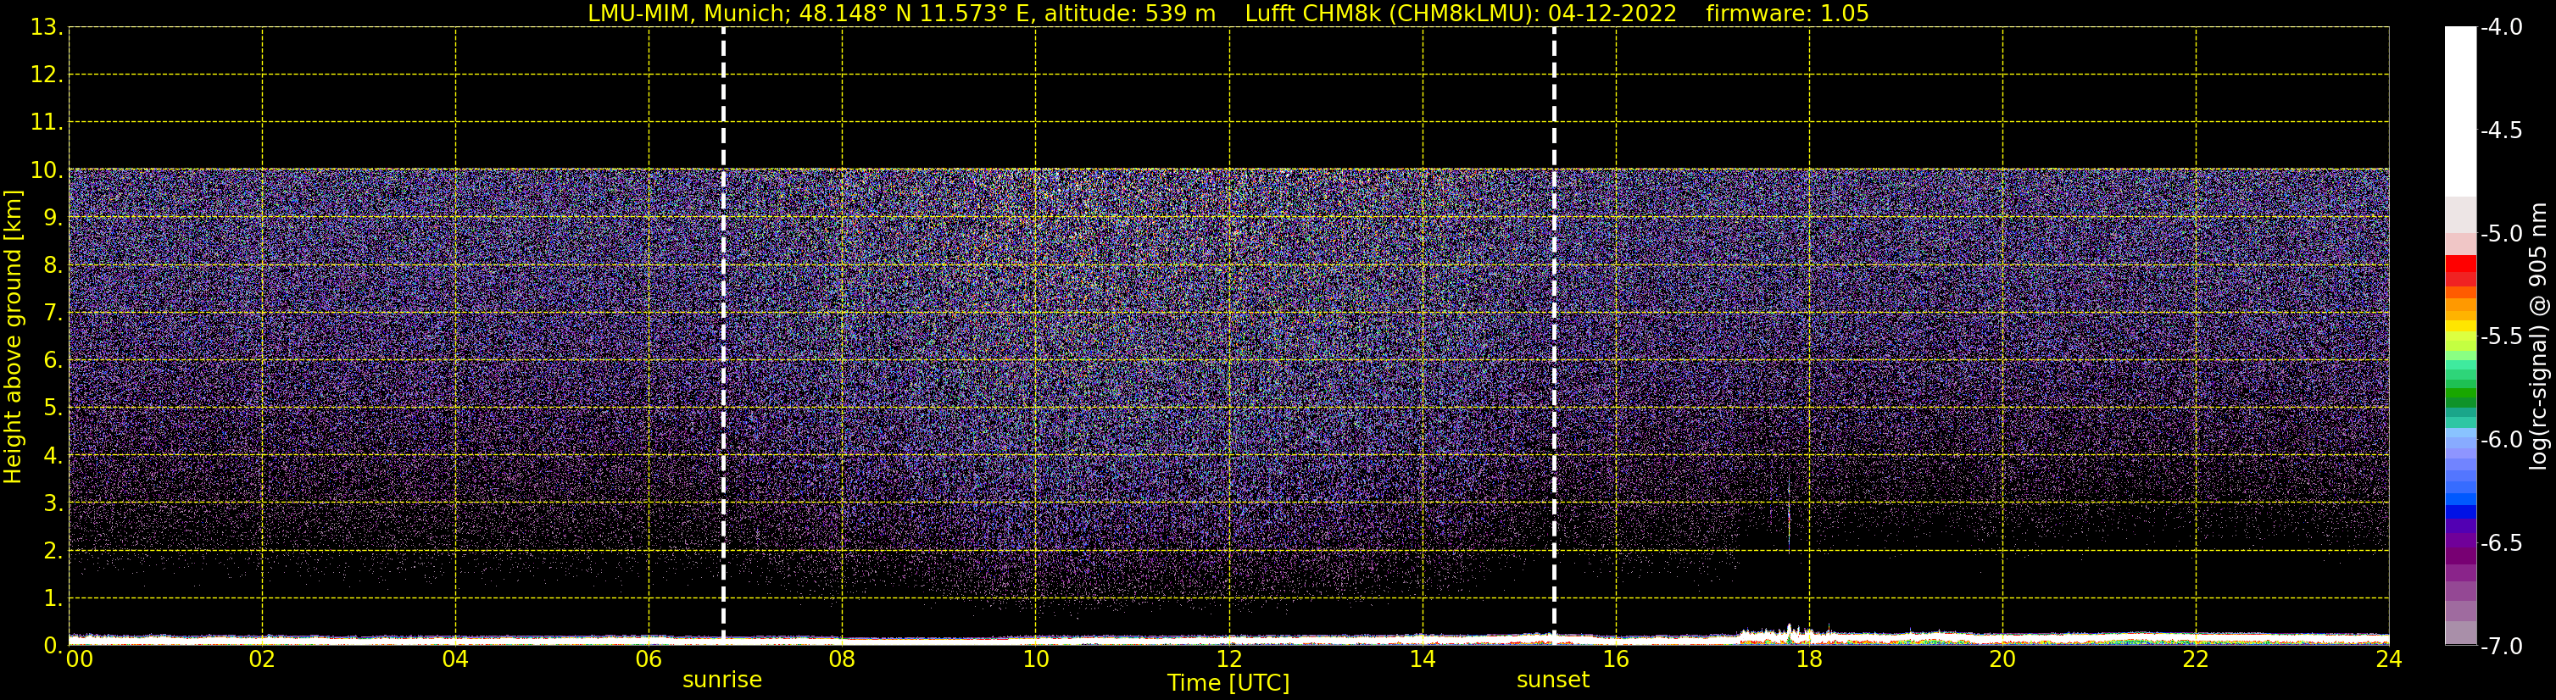Click the "14" hour label on the time axis
This screenshot has height=700, width=2556.
click(x=1423, y=659)
